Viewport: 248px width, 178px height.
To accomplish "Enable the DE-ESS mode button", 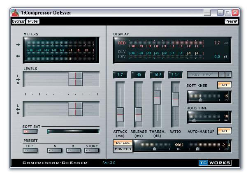I will pyautogui.click(x=123, y=143).
